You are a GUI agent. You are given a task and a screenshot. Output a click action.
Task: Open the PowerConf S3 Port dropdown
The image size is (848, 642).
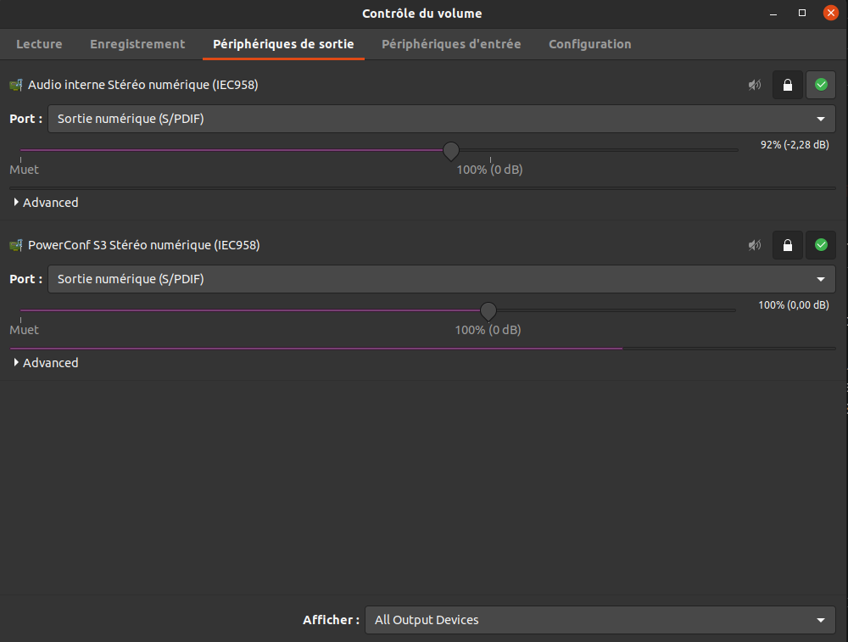pos(441,279)
